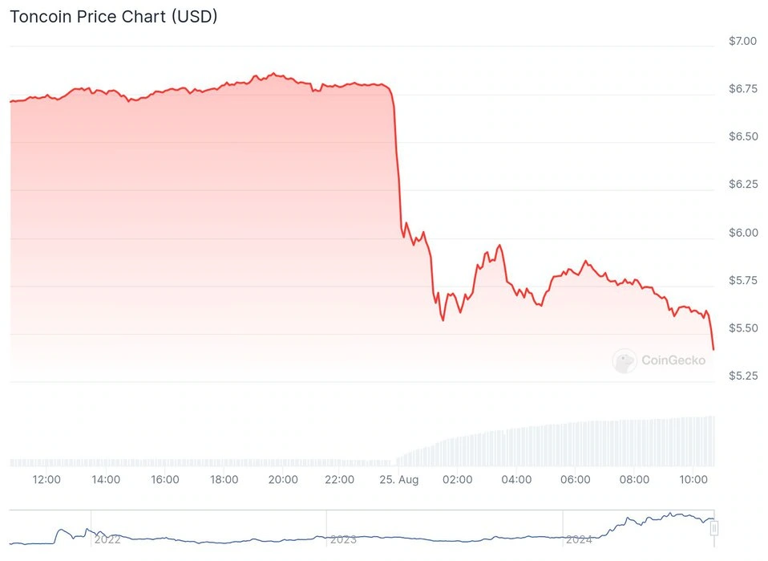Click the 2023 label in range navigator
This screenshot has height=561, width=768.
[x=343, y=539]
